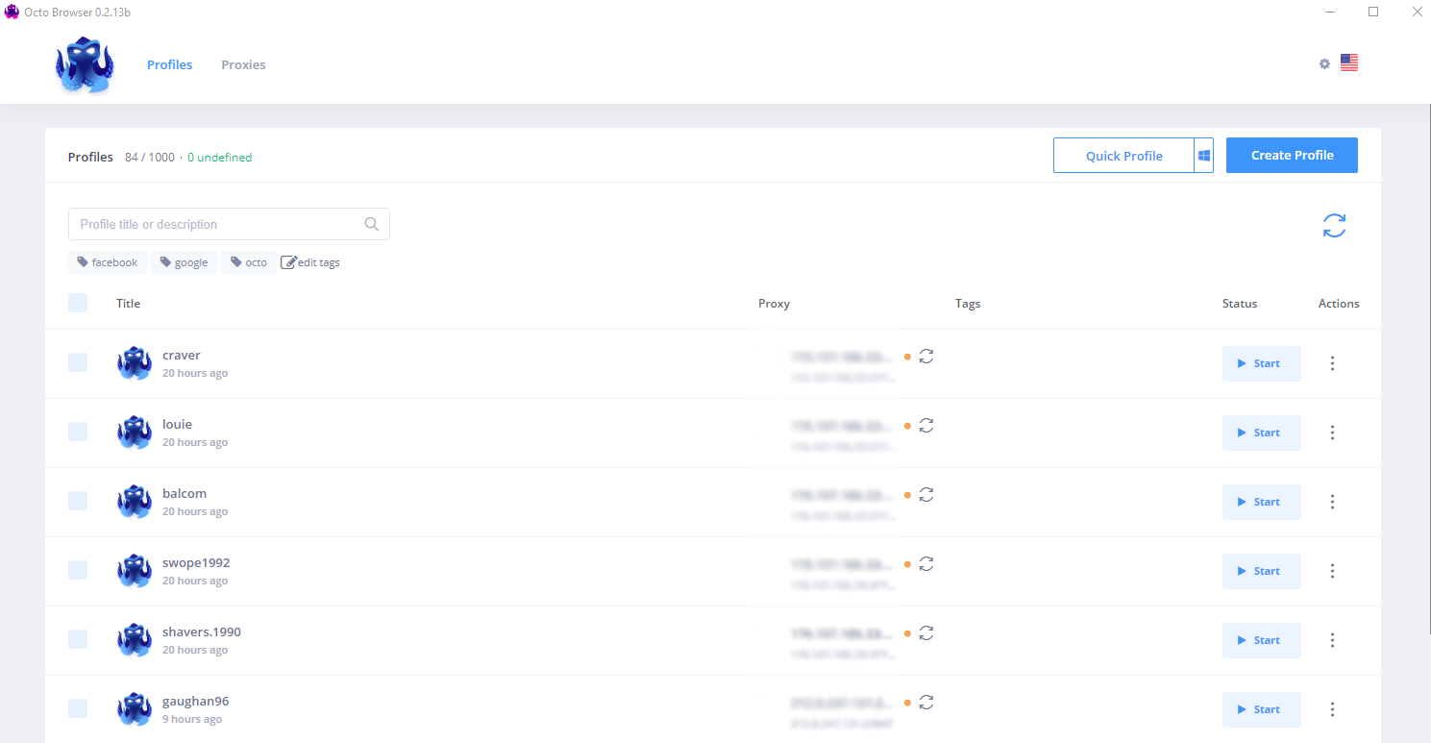1431x743 pixels.
Task: Open actions menu for swope1992
Action: 1332,571
